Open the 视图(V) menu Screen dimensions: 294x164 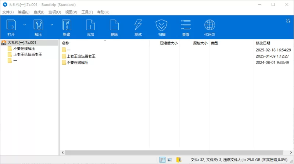pyautogui.click(x=71, y=12)
